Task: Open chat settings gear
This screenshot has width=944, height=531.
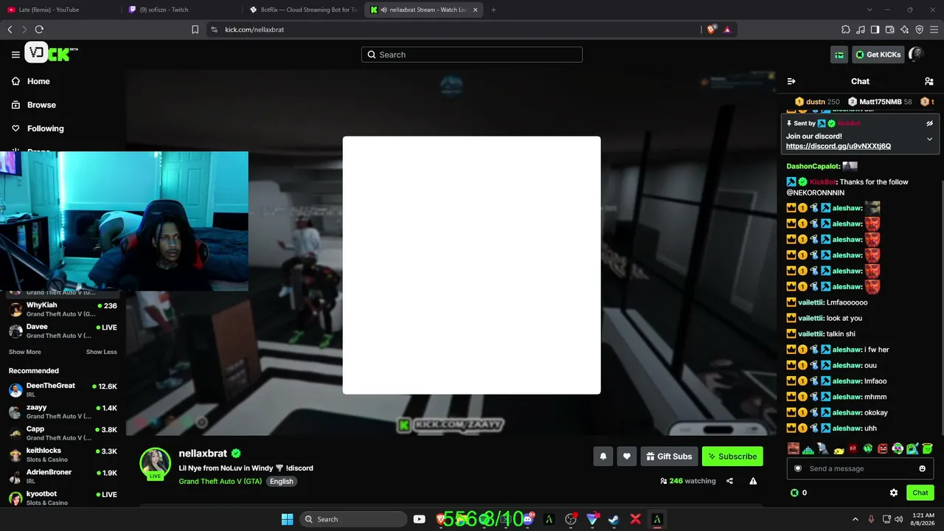Action: (894, 493)
